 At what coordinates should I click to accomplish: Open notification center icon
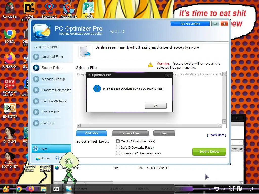pyautogui.click(x=251, y=189)
